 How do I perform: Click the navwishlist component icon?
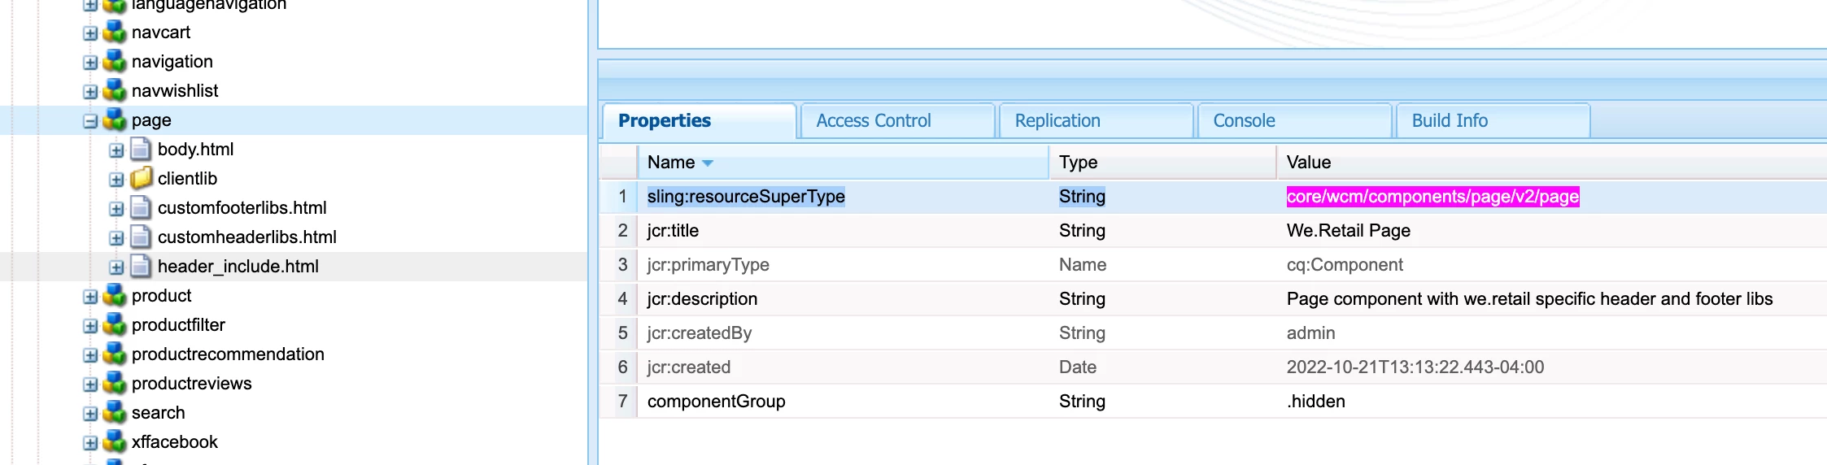115,91
